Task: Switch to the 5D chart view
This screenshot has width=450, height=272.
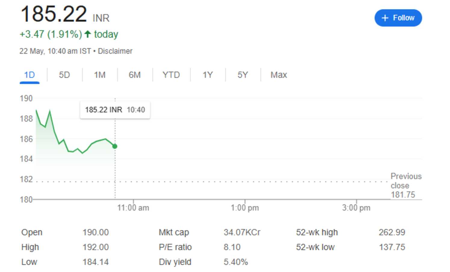Action: 64,75
